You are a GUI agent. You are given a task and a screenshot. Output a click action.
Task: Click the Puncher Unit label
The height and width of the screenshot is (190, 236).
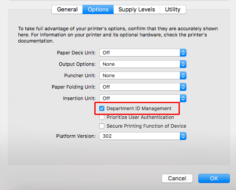[80, 75]
